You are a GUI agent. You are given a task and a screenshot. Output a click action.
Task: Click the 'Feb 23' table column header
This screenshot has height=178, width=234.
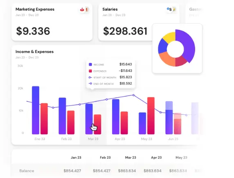(x=105, y=158)
